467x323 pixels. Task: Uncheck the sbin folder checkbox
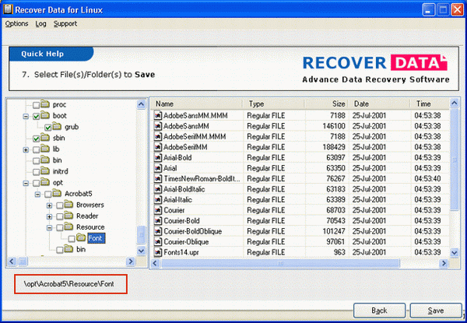35,138
